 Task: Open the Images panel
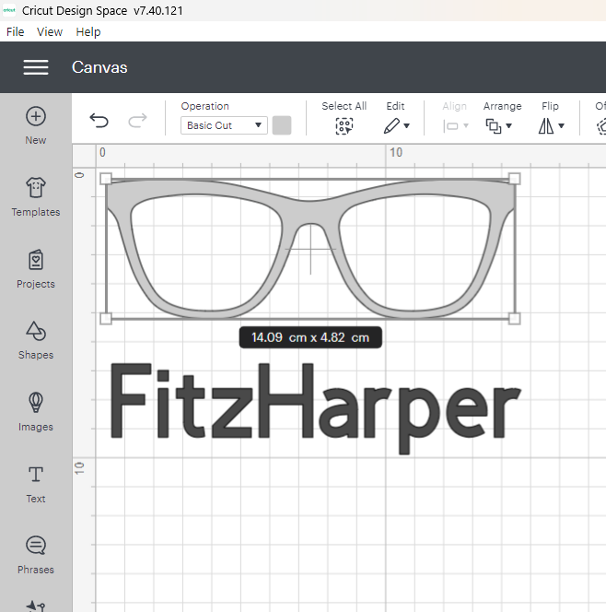click(36, 403)
